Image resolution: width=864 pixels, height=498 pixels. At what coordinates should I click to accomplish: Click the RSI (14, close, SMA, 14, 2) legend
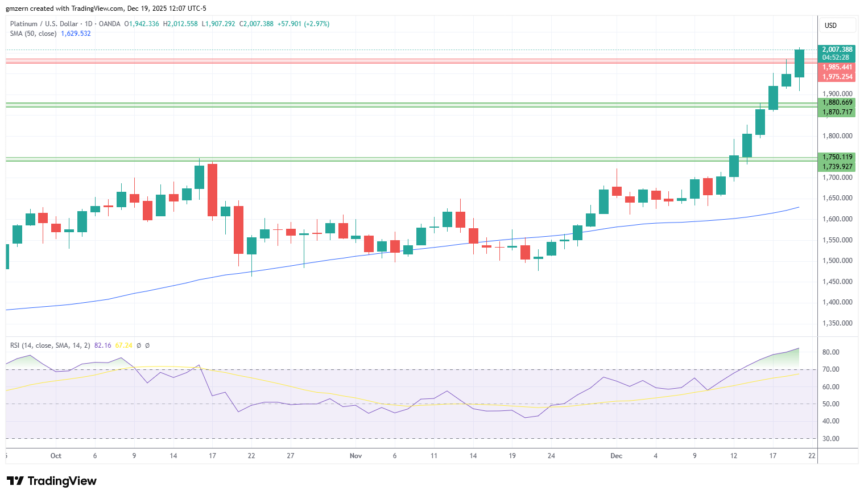[x=50, y=345]
